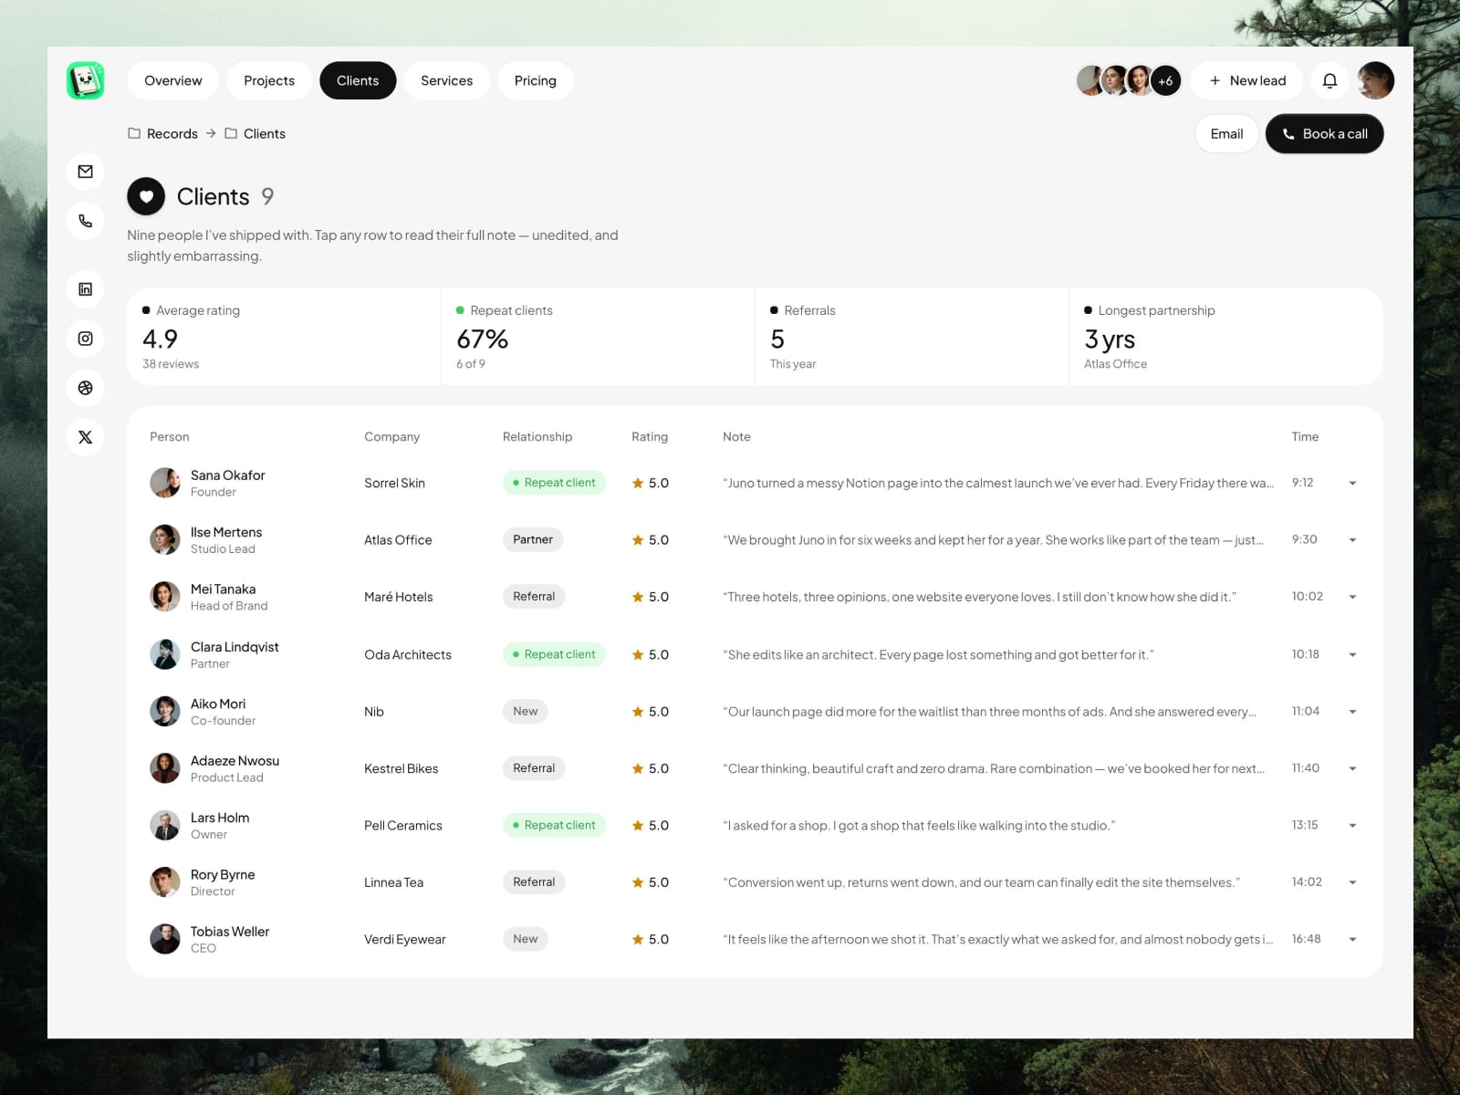Image resolution: width=1460 pixels, height=1095 pixels.
Task: Click the New lead button
Action: [x=1247, y=80]
